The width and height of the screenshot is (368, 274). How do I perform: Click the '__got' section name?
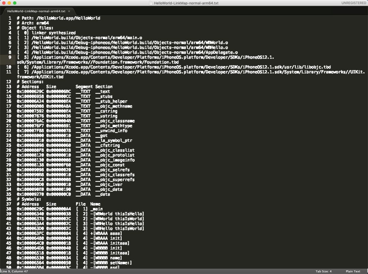pos(102,136)
